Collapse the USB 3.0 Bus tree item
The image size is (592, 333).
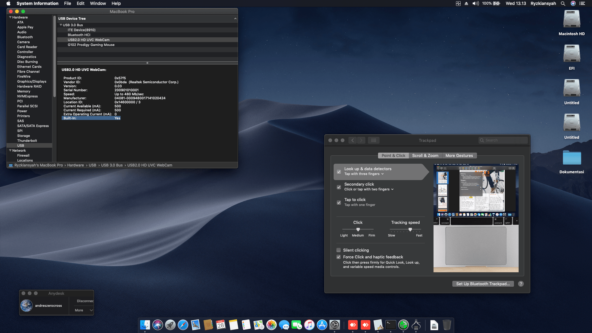(61, 25)
